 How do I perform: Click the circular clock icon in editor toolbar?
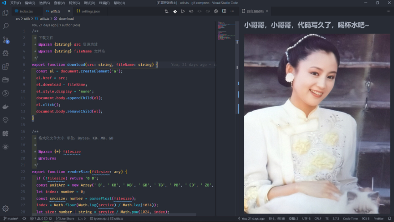click(216, 11)
